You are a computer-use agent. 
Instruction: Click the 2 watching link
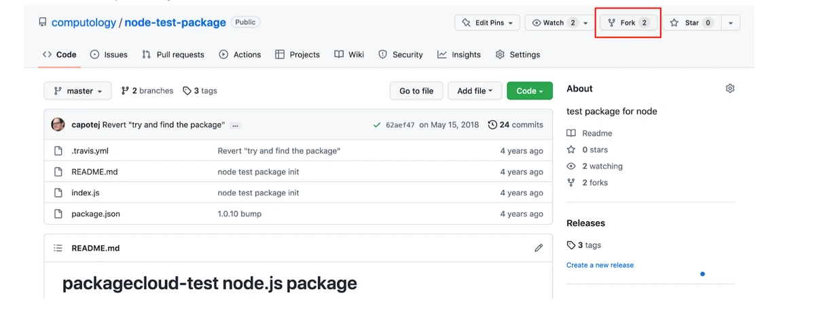point(595,166)
